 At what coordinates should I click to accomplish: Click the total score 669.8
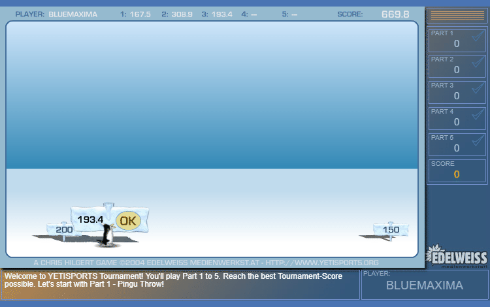coord(395,14)
